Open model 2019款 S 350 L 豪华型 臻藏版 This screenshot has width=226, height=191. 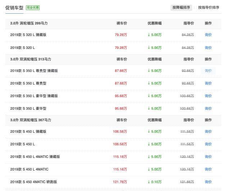tap(34, 96)
